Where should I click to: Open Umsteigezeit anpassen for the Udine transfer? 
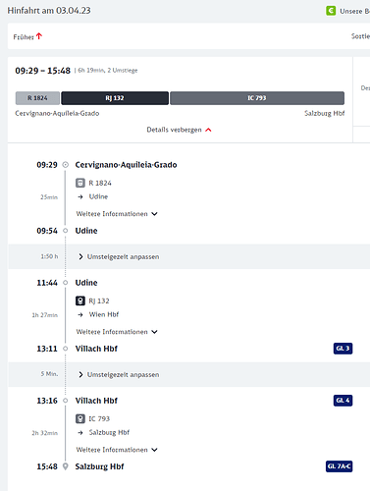119,256
